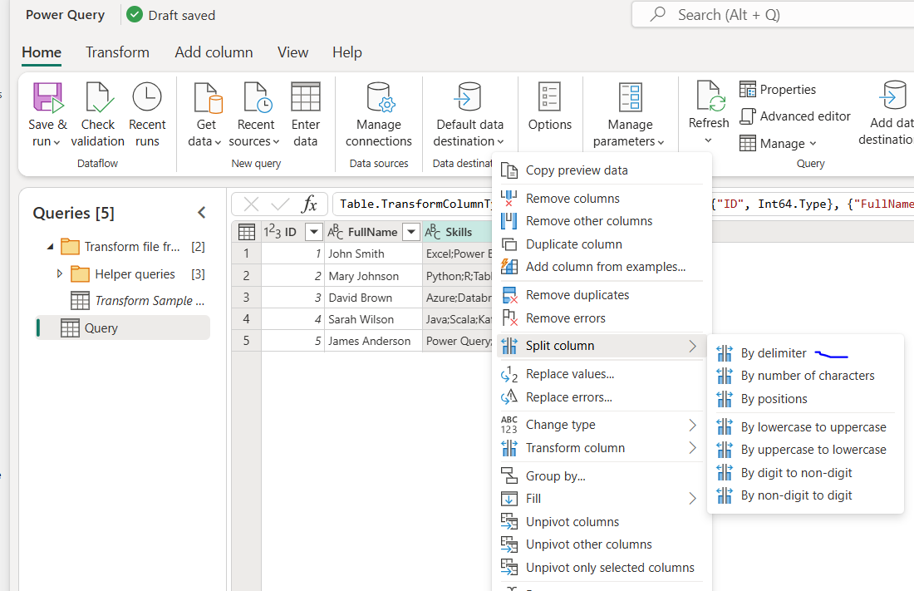This screenshot has height=591, width=914.
Task: Open Recent runs clock icon
Action: (x=147, y=98)
